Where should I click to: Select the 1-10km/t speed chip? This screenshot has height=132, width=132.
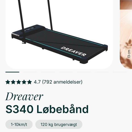pyautogui.click(x=19, y=125)
